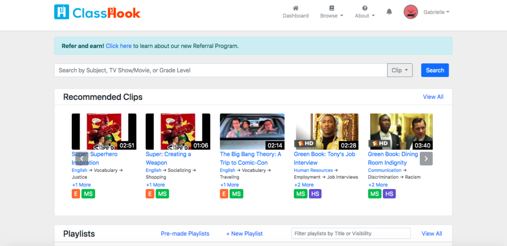Click HS badge under Dining Room Indignity
507x246 pixels.
coord(389,194)
